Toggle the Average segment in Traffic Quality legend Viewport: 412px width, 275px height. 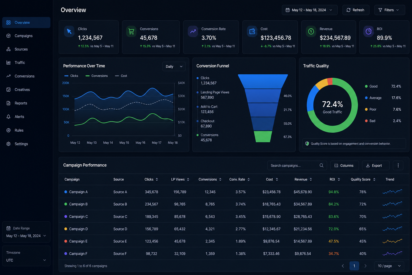pyautogui.click(x=373, y=98)
